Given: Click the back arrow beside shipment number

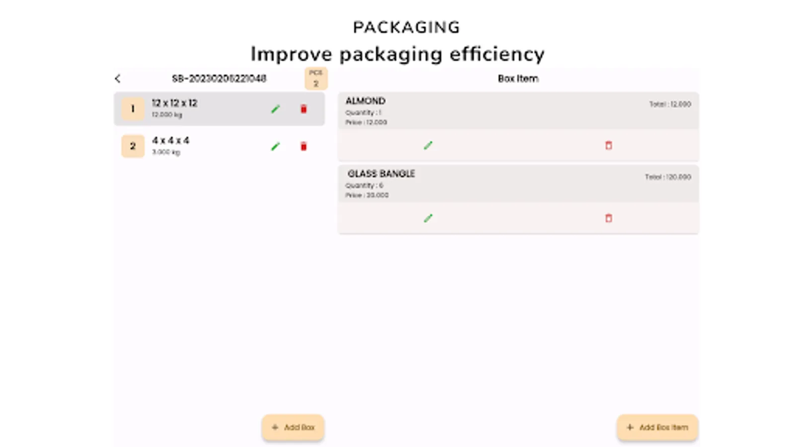Looking at the screenshot, I should click(118, 78).
